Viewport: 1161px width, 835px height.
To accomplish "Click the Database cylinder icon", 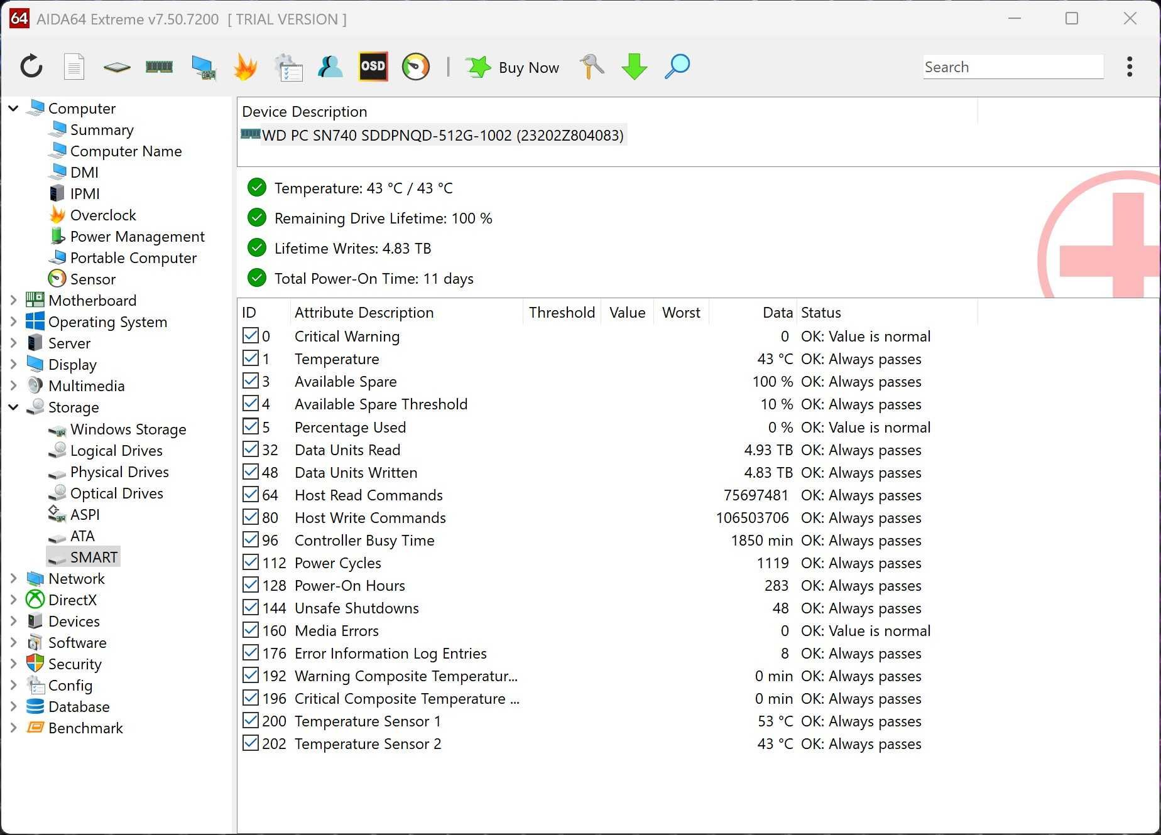I will [35, 706].
